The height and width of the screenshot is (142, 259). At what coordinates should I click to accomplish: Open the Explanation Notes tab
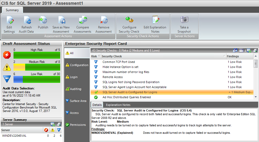click(x=118, y=105)
